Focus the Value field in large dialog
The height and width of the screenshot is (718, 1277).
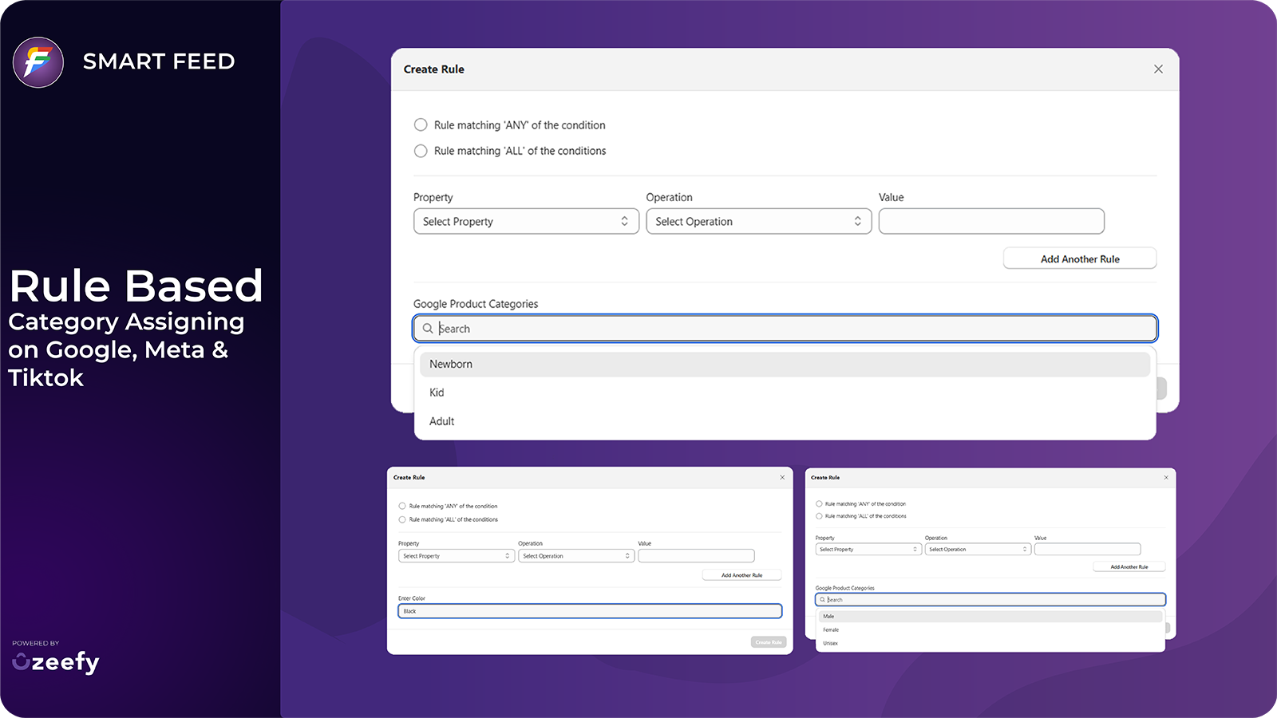coord(991,221)
